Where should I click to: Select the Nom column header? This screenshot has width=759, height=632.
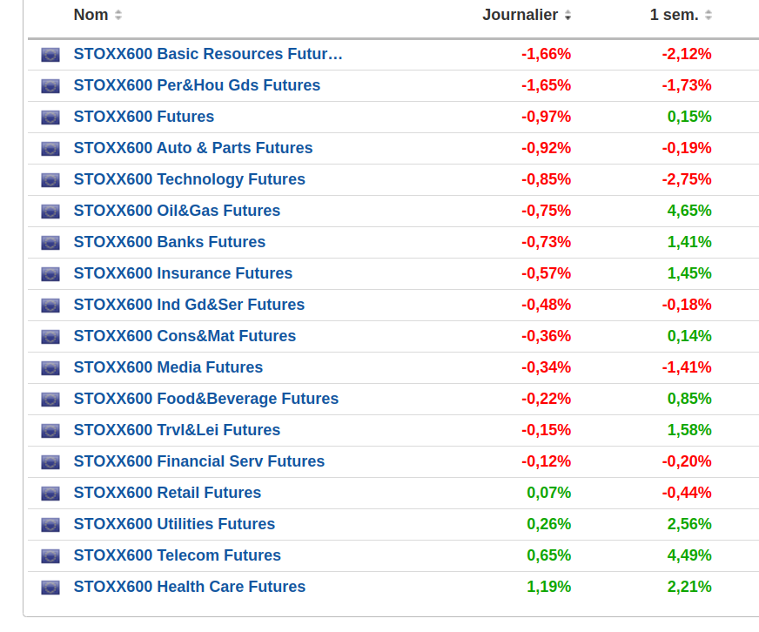click(91, 15)
